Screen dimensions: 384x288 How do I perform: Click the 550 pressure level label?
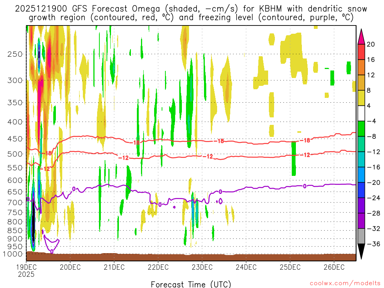coord(15,168)
